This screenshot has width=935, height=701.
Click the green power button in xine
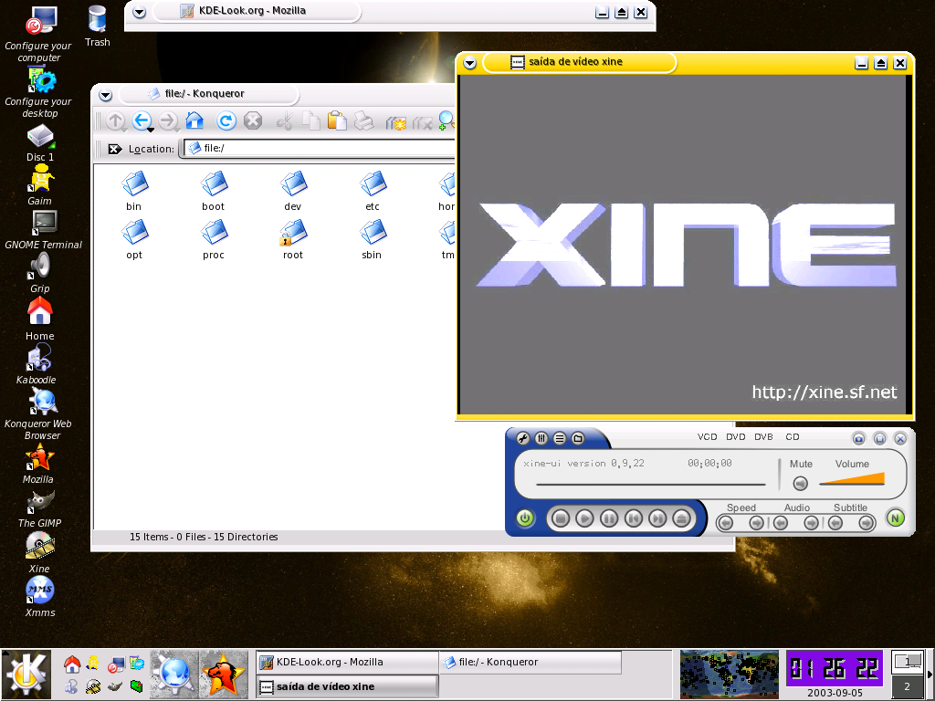(525, 518)
